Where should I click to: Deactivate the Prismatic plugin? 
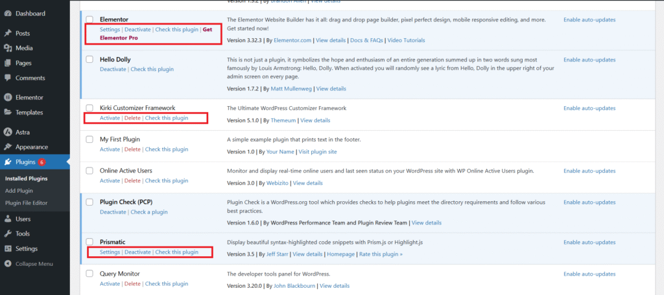click(x=137, y=252)
